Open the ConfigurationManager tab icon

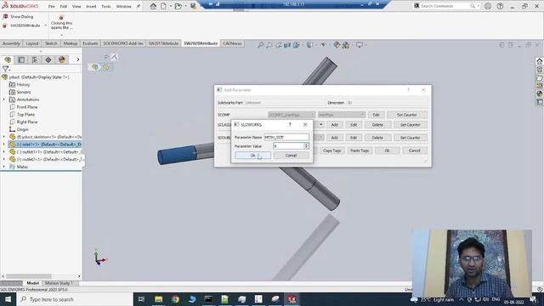point(35,59)
